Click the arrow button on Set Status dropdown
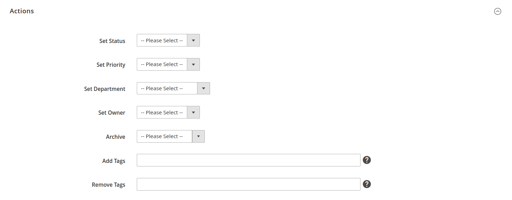The height and width of the screenshot is (200, 512). (193, 41)
